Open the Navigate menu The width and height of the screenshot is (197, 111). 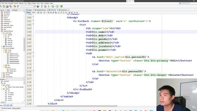[11, 3]
